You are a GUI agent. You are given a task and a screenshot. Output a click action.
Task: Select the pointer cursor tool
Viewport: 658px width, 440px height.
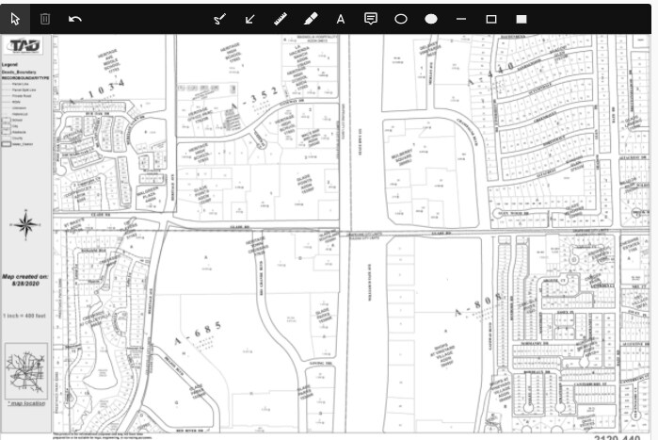[x=15, y=19]
